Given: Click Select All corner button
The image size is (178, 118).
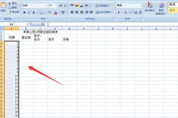Looking at the screenshot, I should (x=2, y=28).
